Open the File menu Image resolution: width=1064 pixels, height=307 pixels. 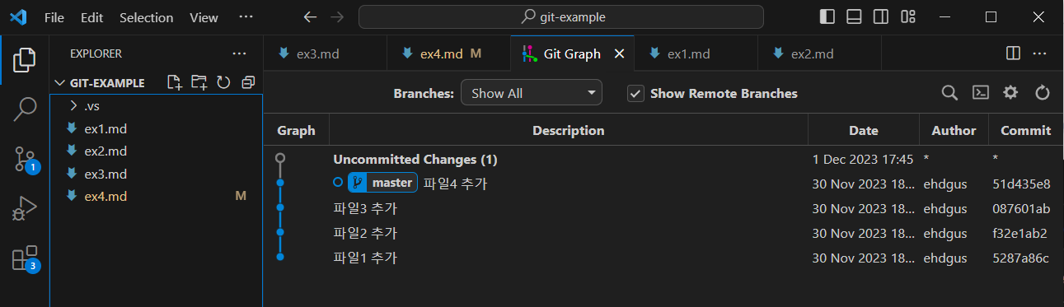click(54, 17)
